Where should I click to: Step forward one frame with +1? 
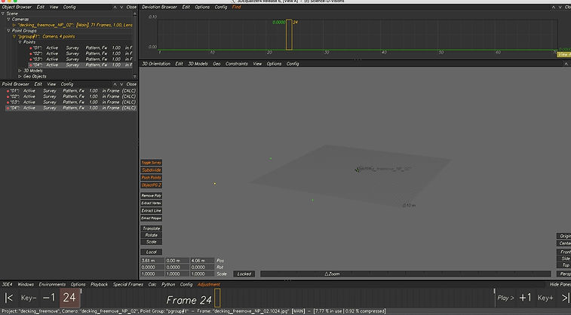pos(525,298)
